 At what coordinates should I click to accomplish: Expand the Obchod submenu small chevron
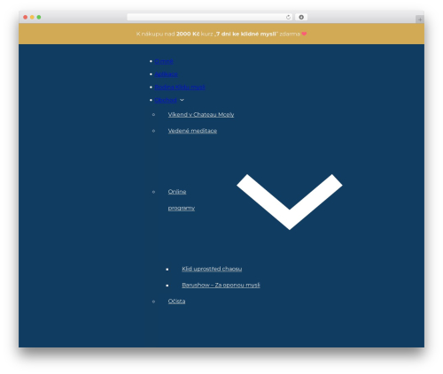[182, 100]
